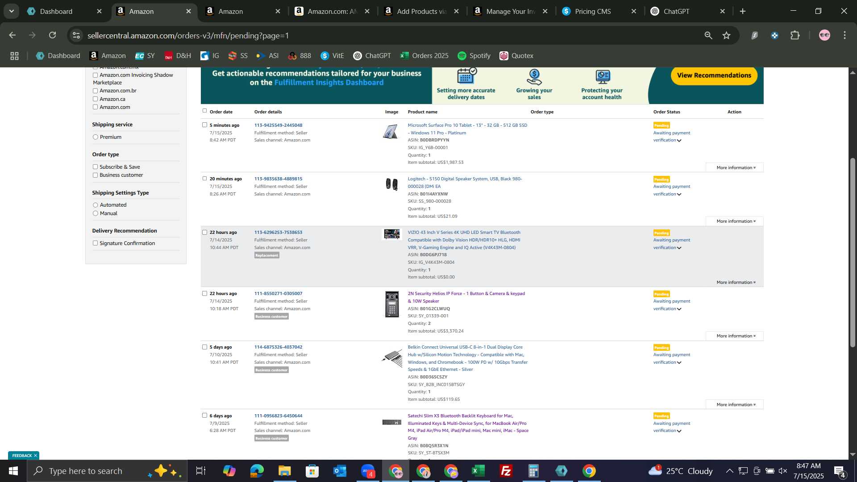Viewport: 857px width, 482px height.
Task: Open the tab search dropdown arrow
Action: [12, 11]
